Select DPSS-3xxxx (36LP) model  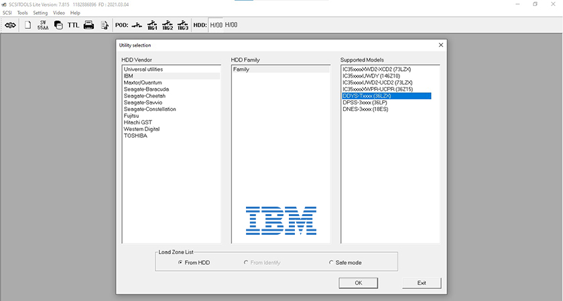[x=387, y=102]
